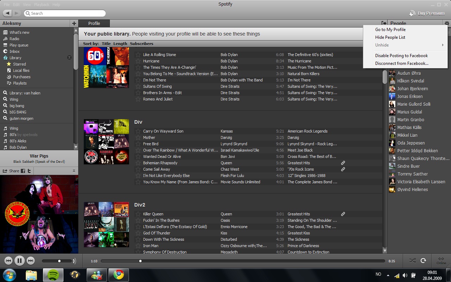The width and height of the screenshot is (451, 282).
Task: Sort library by Subscribers
Action: [142, 44]
